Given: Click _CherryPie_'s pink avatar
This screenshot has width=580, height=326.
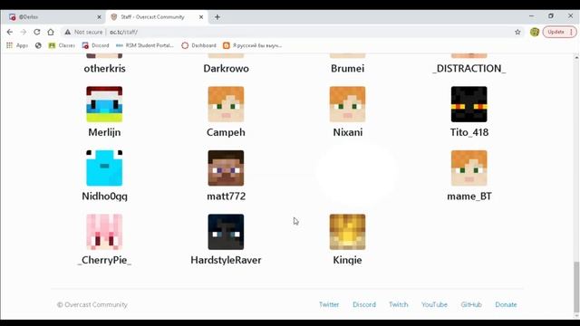Looking at the screenshot, I should 104,232.
